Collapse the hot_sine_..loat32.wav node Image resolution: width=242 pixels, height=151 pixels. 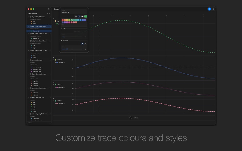click(x=28, y=34)
